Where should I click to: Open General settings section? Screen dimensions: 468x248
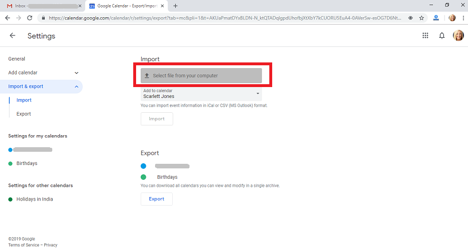pos(17,59)
